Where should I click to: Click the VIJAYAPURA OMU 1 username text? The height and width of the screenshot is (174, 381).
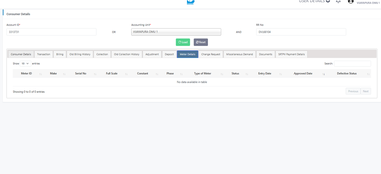click(x=368, y=3)
